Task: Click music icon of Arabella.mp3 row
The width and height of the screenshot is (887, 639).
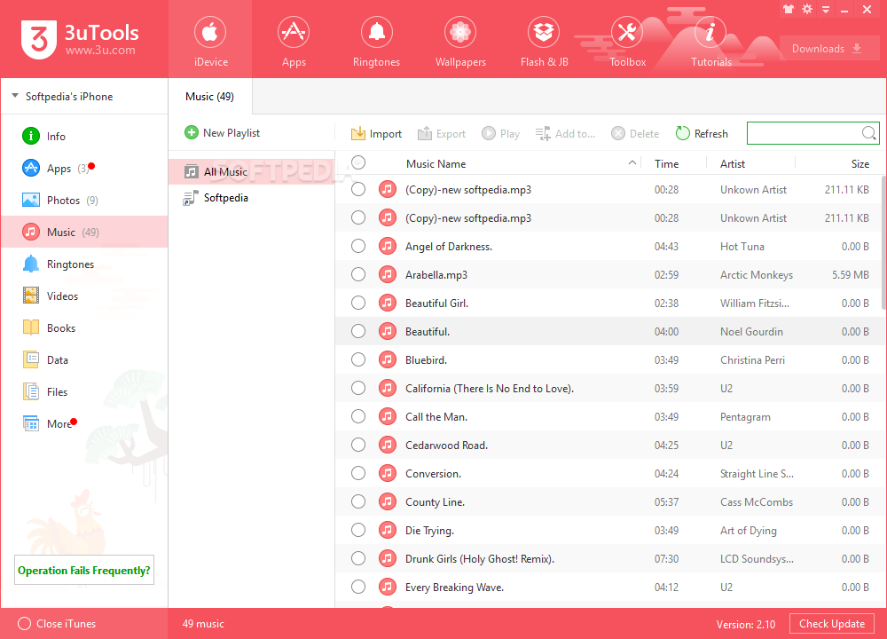Action: 387,274
